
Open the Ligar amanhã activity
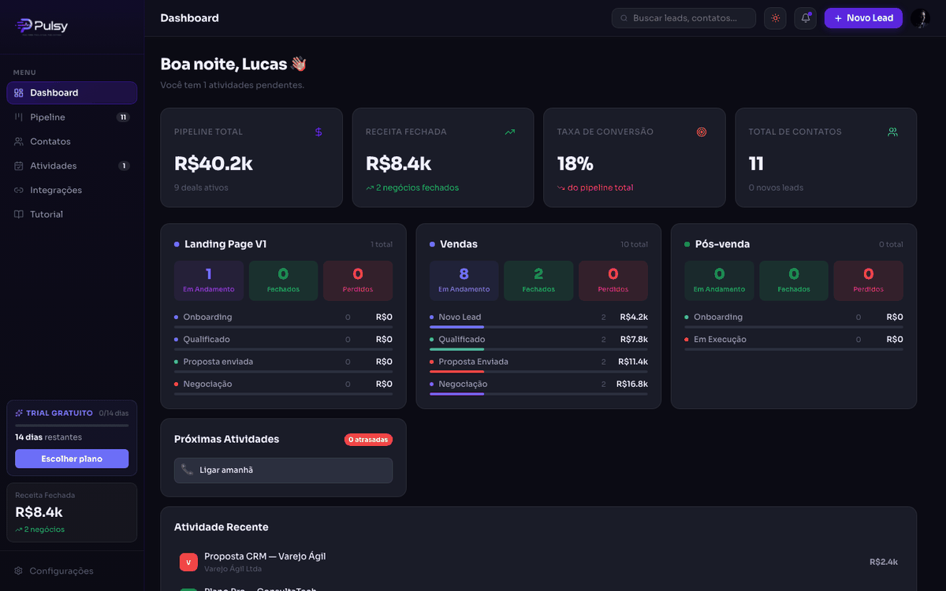pos(283,470)
